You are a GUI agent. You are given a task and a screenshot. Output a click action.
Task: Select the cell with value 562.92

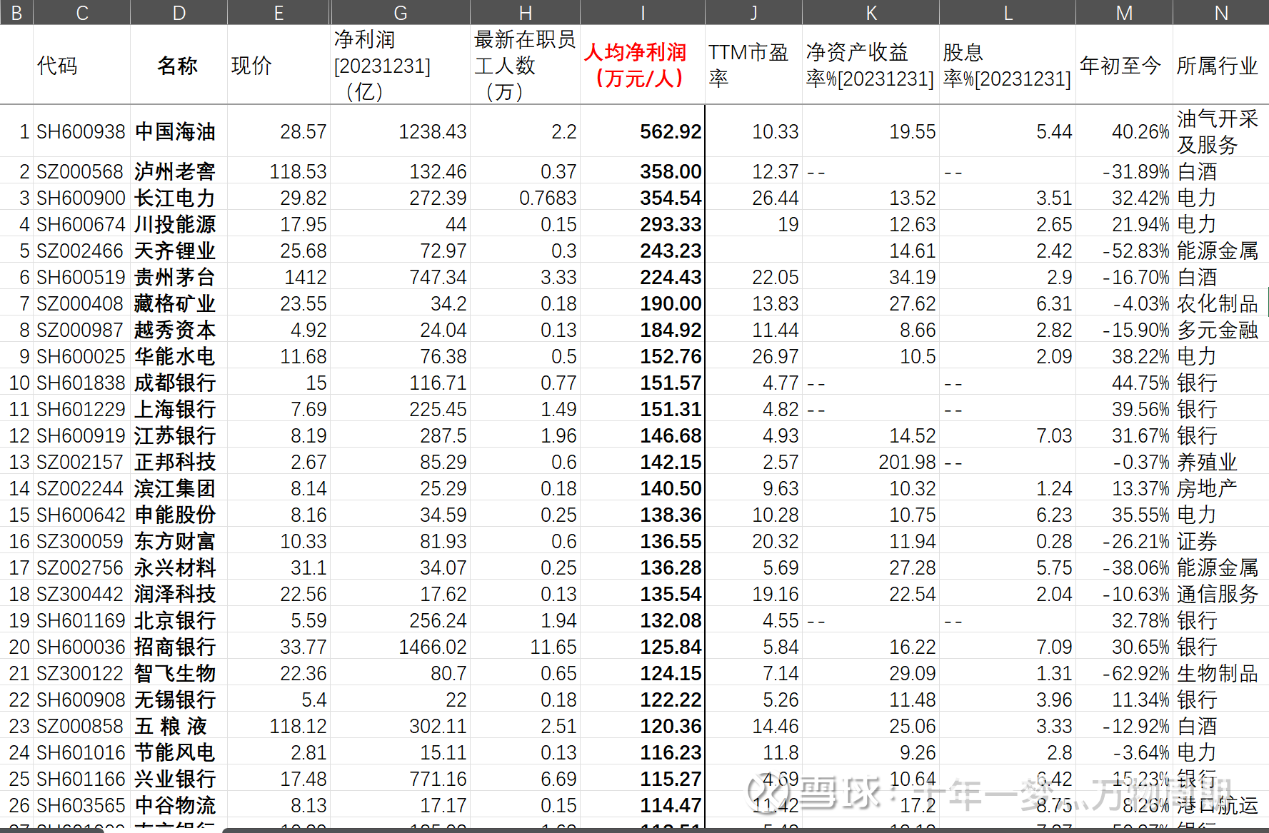coord(670,131)
